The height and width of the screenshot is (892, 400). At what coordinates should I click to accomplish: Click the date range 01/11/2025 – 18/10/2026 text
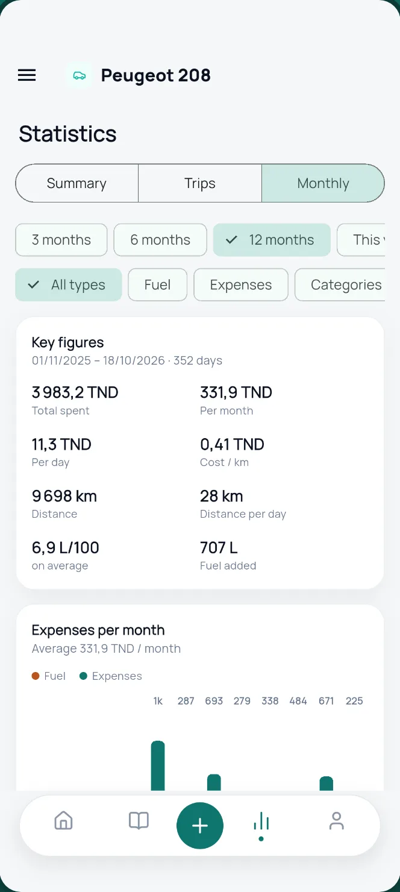(98, 360)
